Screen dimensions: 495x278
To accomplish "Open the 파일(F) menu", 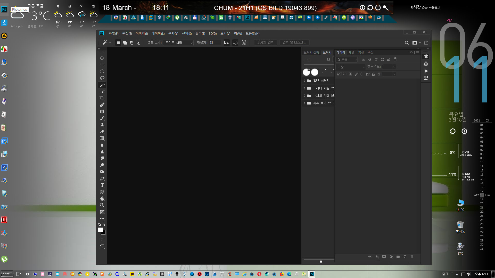I will point(113,34).
